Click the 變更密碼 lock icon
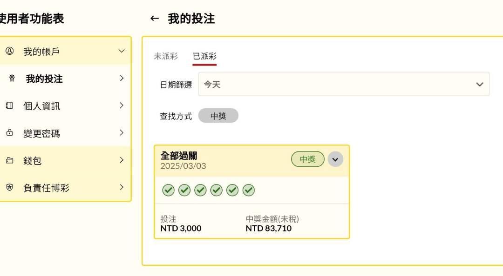Image resolution: width=503 pixels, height=276 pixels. pyautogui.click(x=9, y=133)
